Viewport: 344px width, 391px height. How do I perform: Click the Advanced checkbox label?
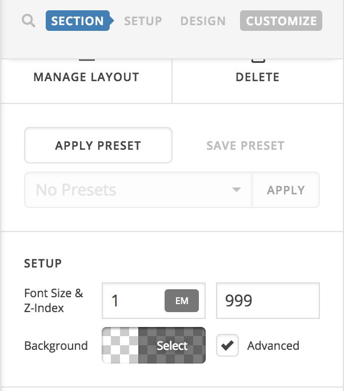273,346
